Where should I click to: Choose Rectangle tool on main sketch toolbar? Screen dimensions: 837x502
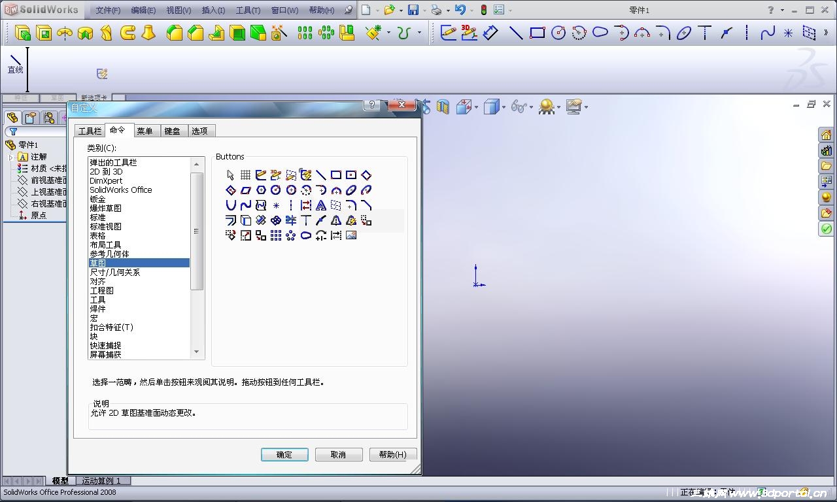538,33
